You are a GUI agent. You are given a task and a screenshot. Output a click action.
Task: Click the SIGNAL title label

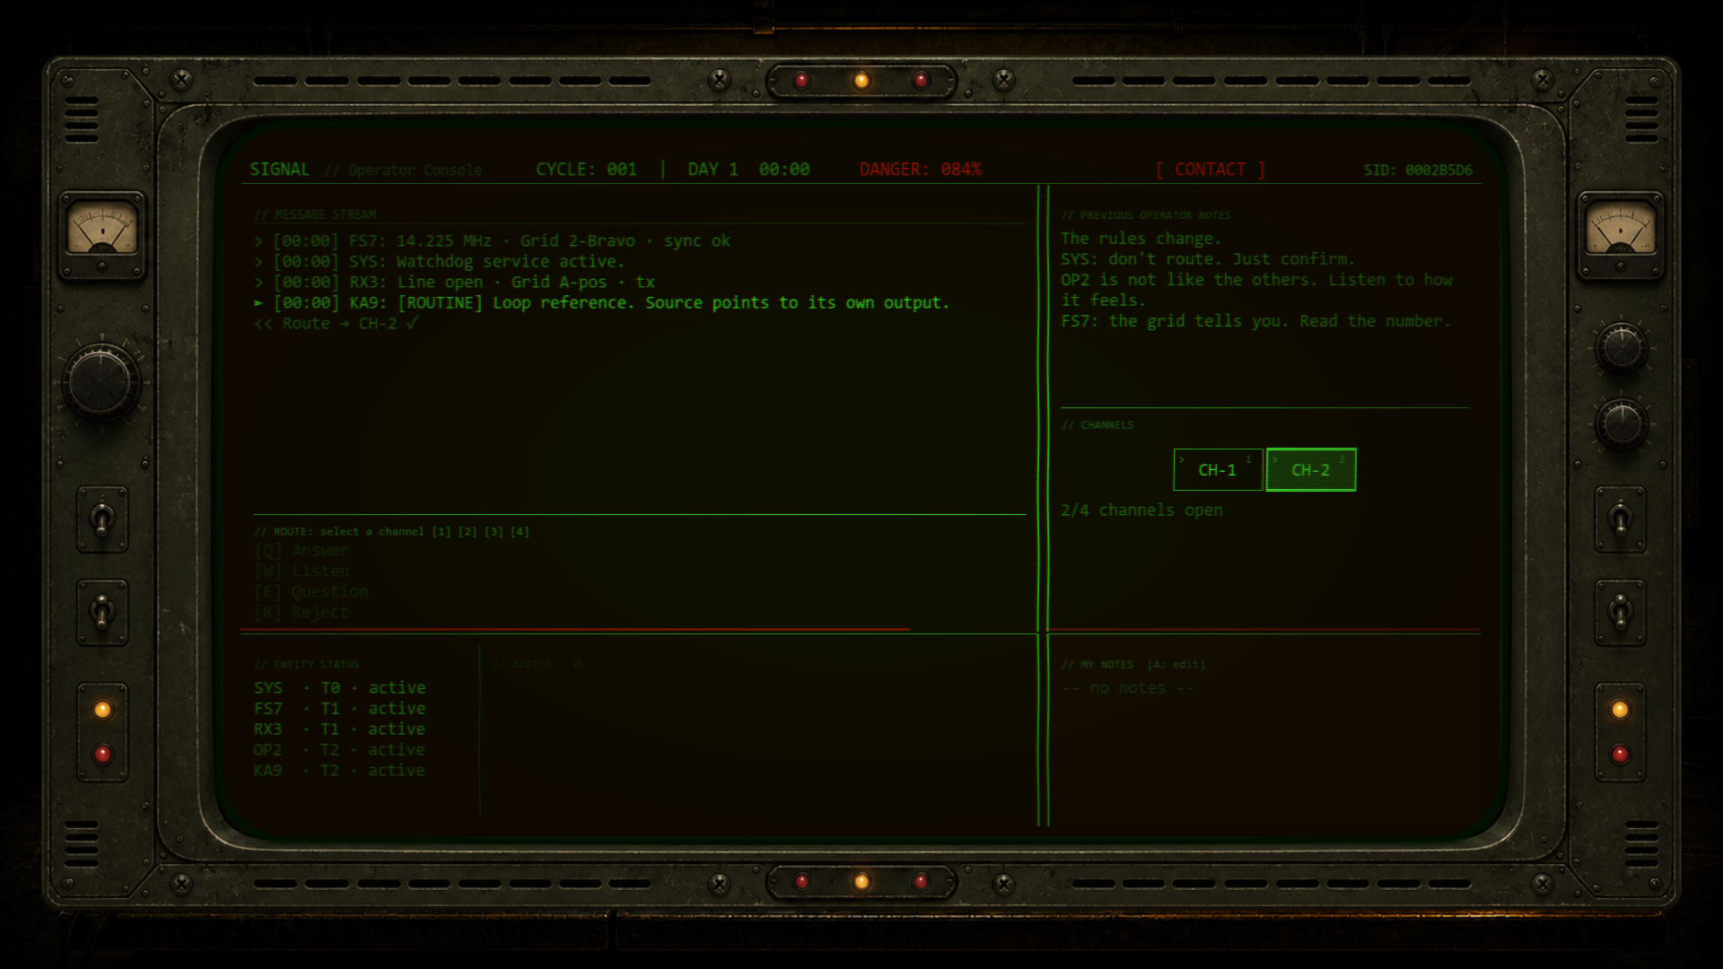coord(280,170)
